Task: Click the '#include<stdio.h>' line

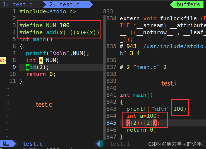Action: pos(47,11)
